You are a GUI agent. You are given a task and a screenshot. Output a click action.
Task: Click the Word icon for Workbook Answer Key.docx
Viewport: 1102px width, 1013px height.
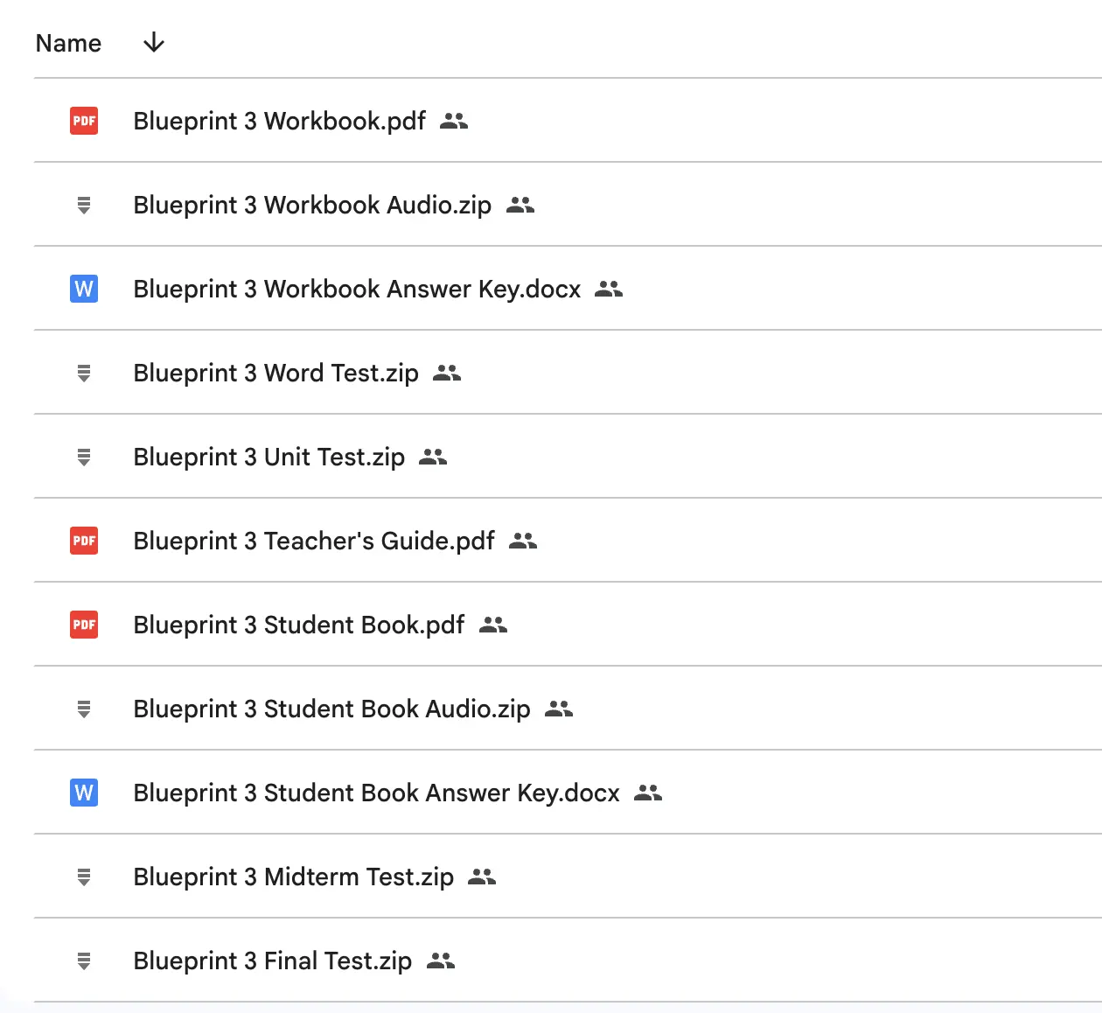point(84,289)
